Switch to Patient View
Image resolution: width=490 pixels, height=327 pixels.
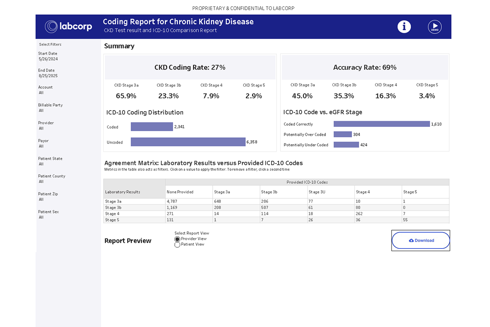click(176, 244)
